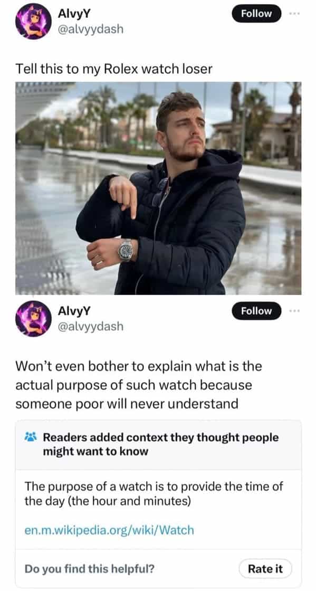Click the 'Do you find this helpful?' prompt
316x591 pixels.
coord(89,569)
